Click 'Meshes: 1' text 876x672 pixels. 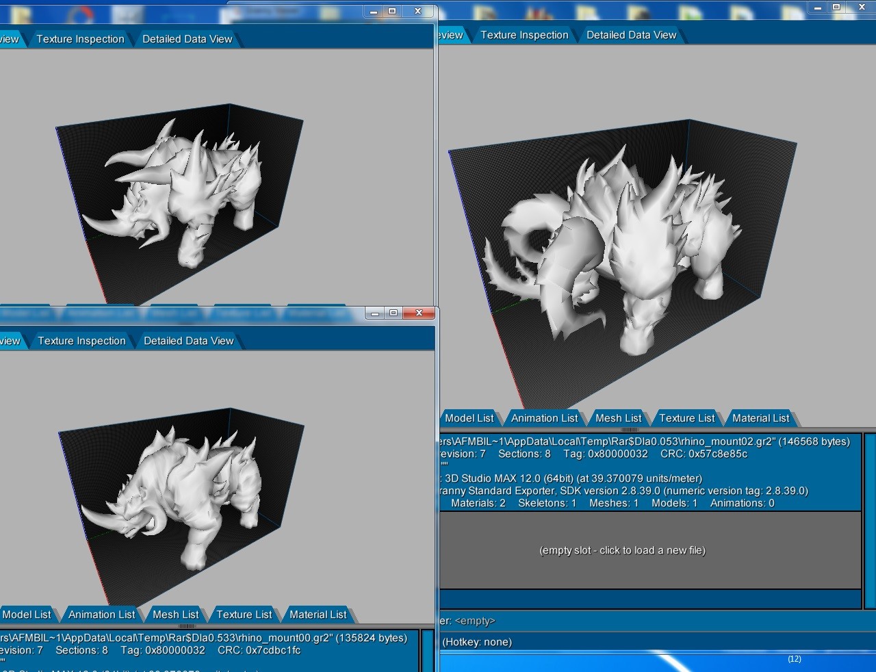(614, 503)
